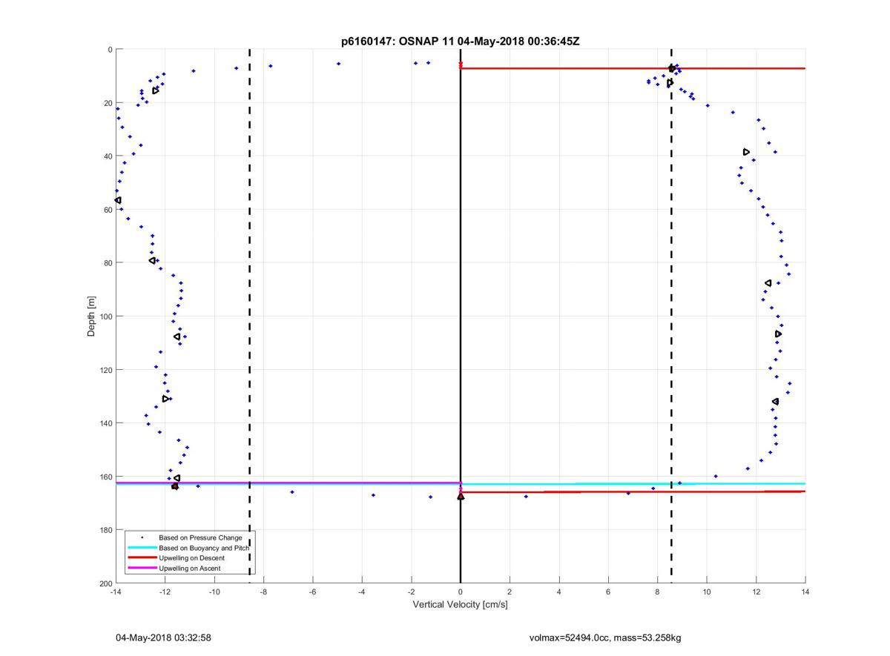Pick the red line sample in legend
Image resolution: width=890 pixels, height=656 pixels.
(x=142, y=558)
